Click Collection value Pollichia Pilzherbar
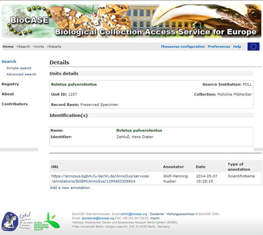The width and height of the screenshot is (263, 235). click(234, 94)
